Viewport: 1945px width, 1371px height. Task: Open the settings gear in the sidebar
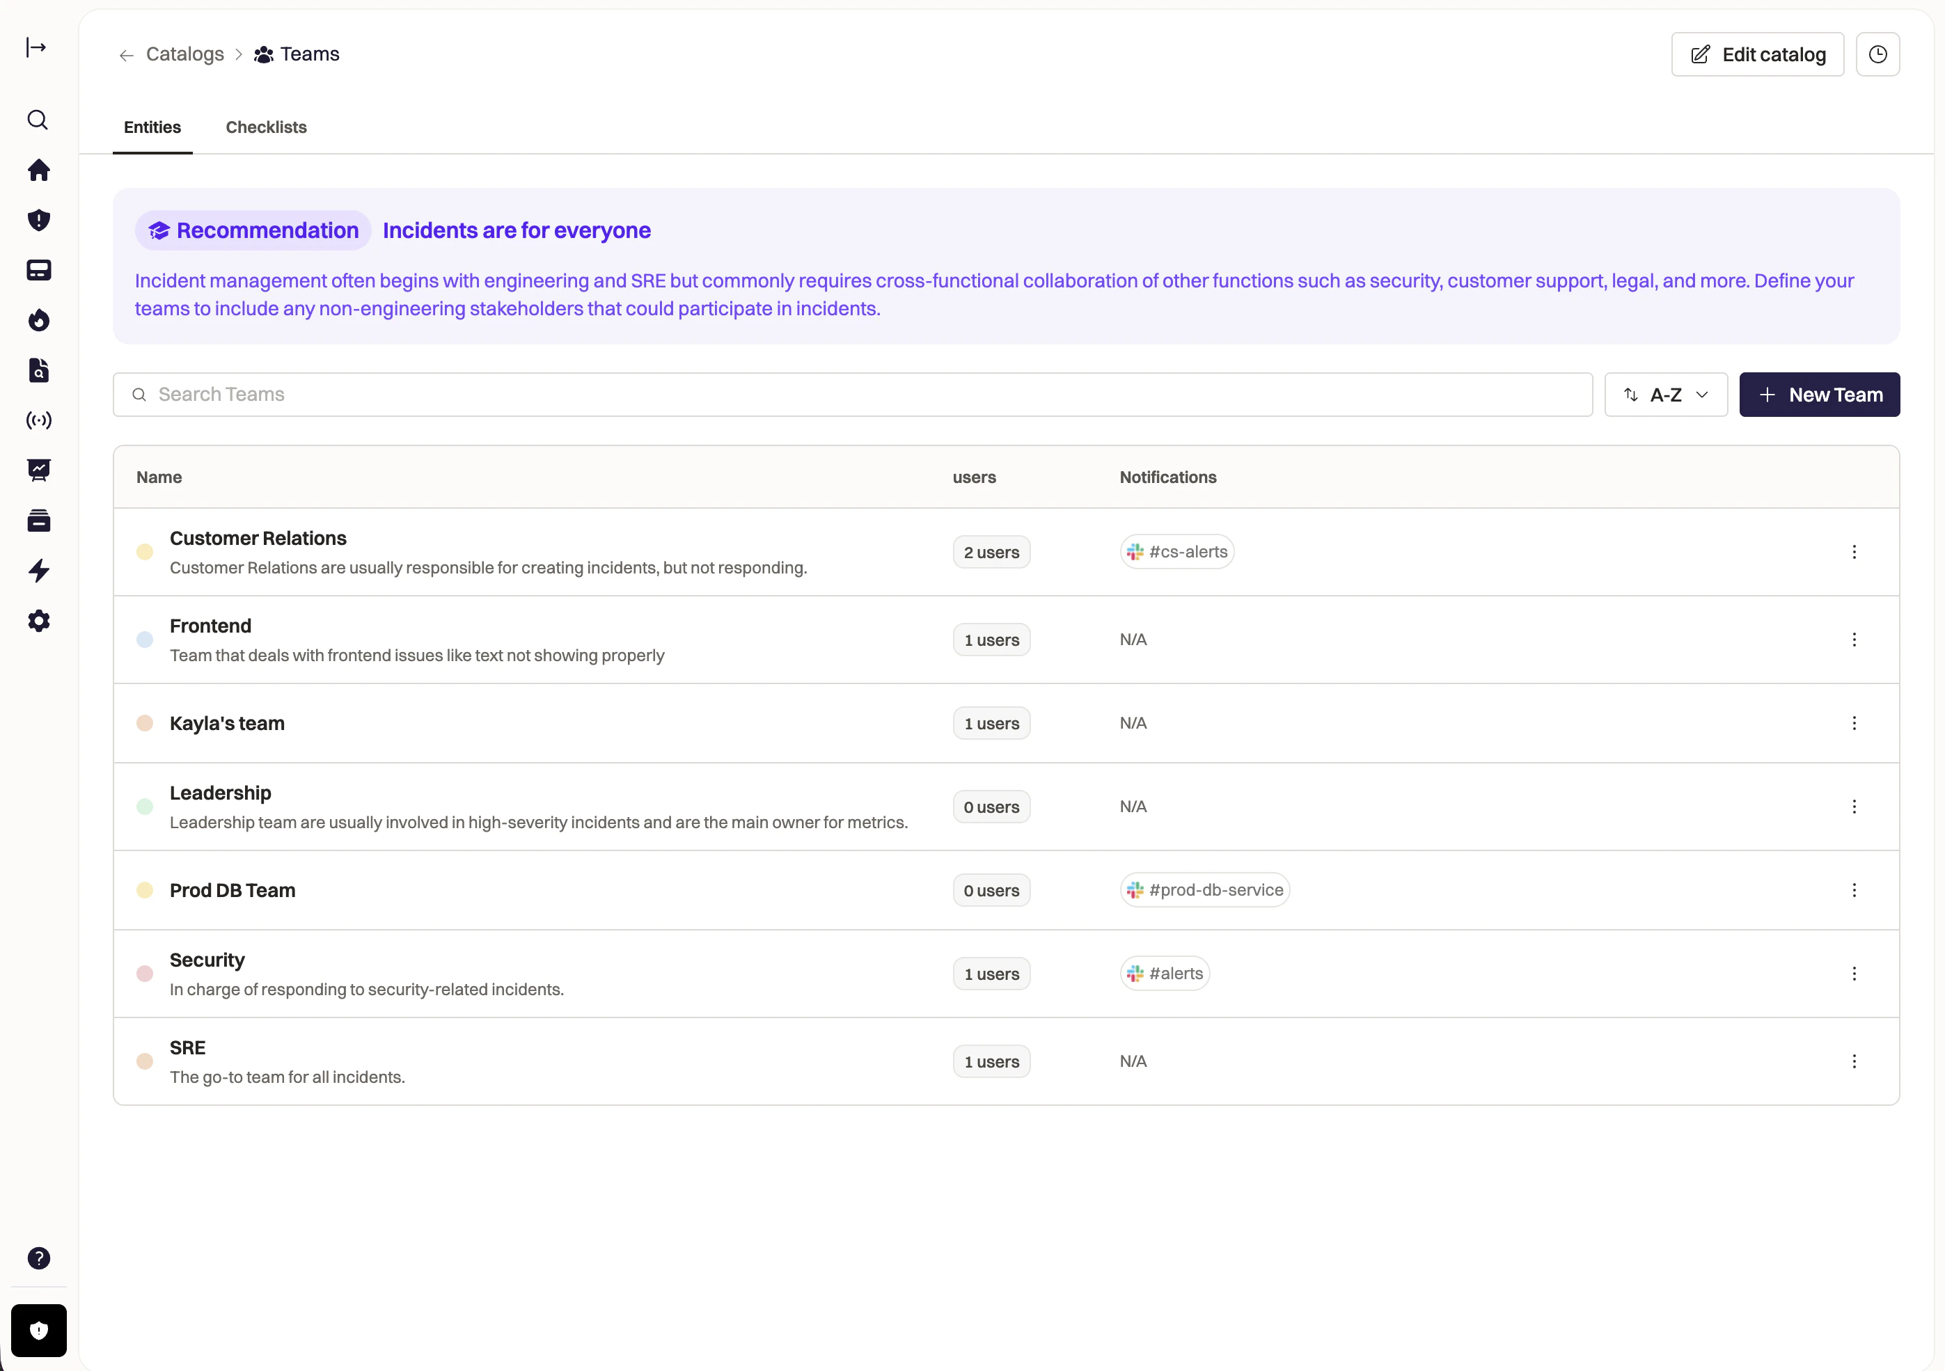(x=38, y=621)
